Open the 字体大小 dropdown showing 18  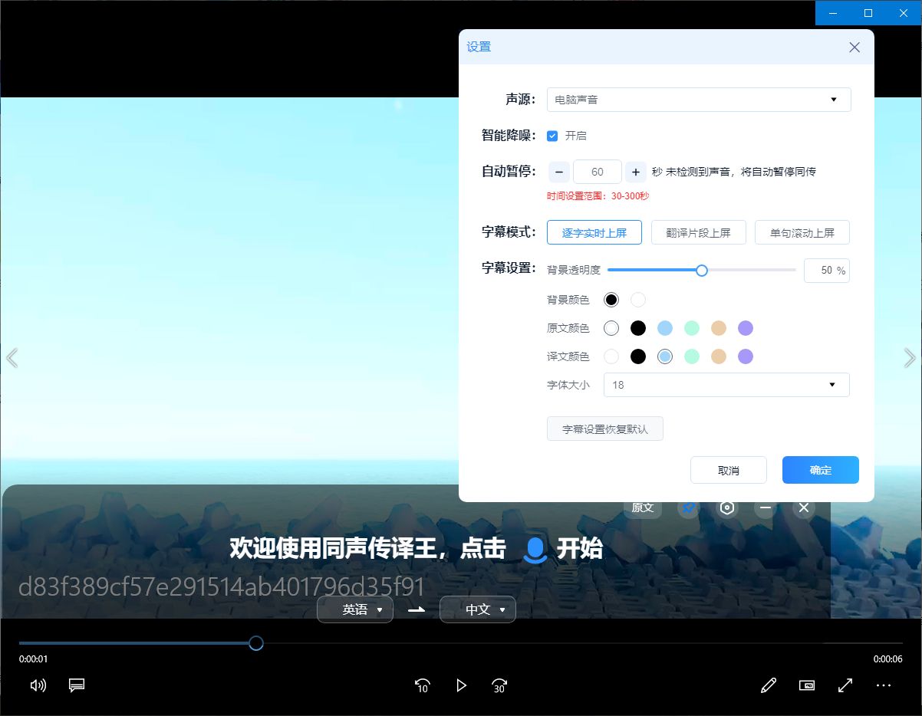click(726, 385)
